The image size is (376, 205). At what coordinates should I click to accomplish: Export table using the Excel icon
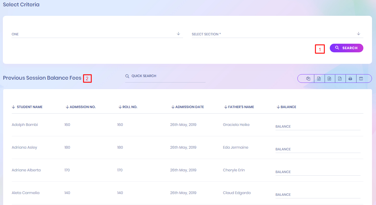pos(319,78)
